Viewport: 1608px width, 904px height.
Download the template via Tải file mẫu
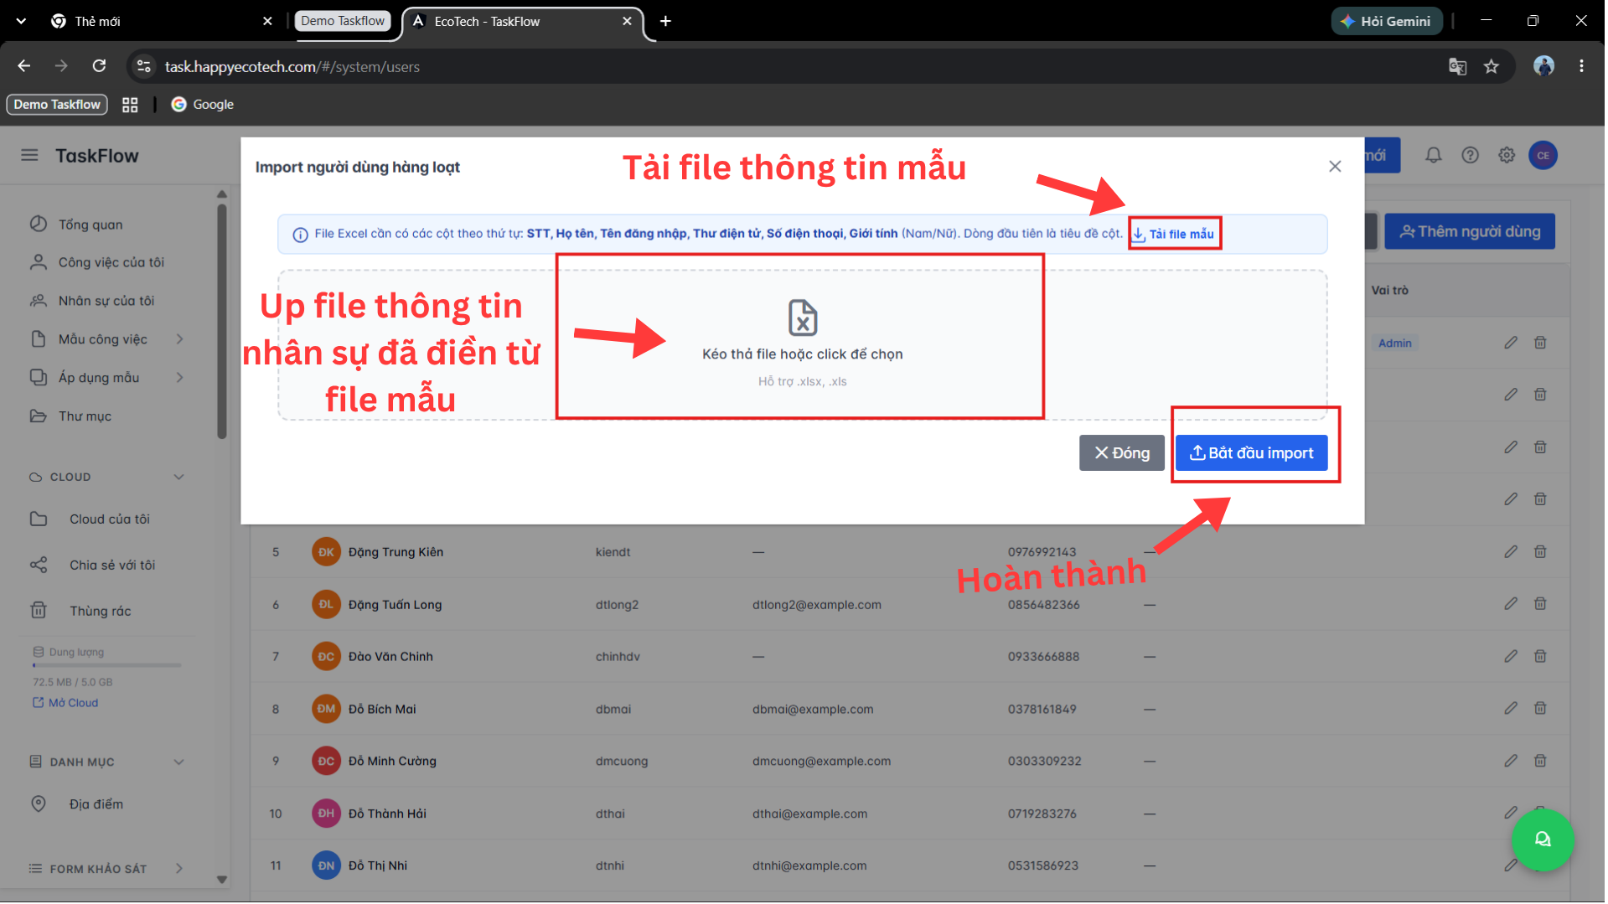(x=1175, y=235)
